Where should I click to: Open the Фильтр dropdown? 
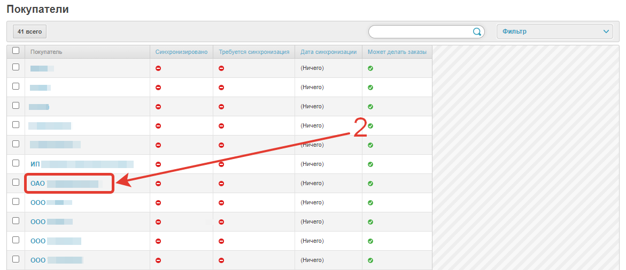(554, 31)
